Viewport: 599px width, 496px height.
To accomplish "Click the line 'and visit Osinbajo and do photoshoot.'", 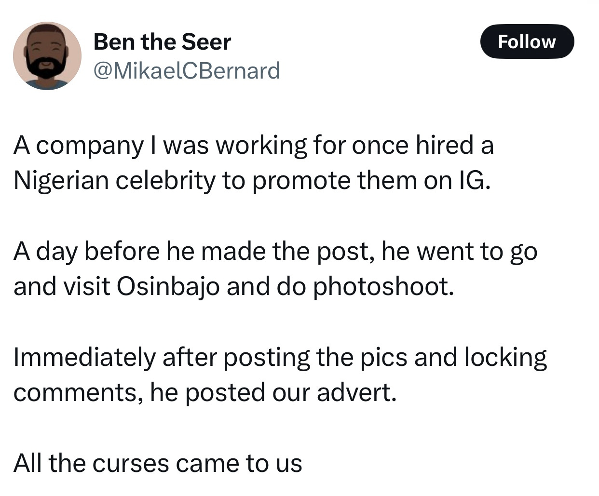I will 234,287.
